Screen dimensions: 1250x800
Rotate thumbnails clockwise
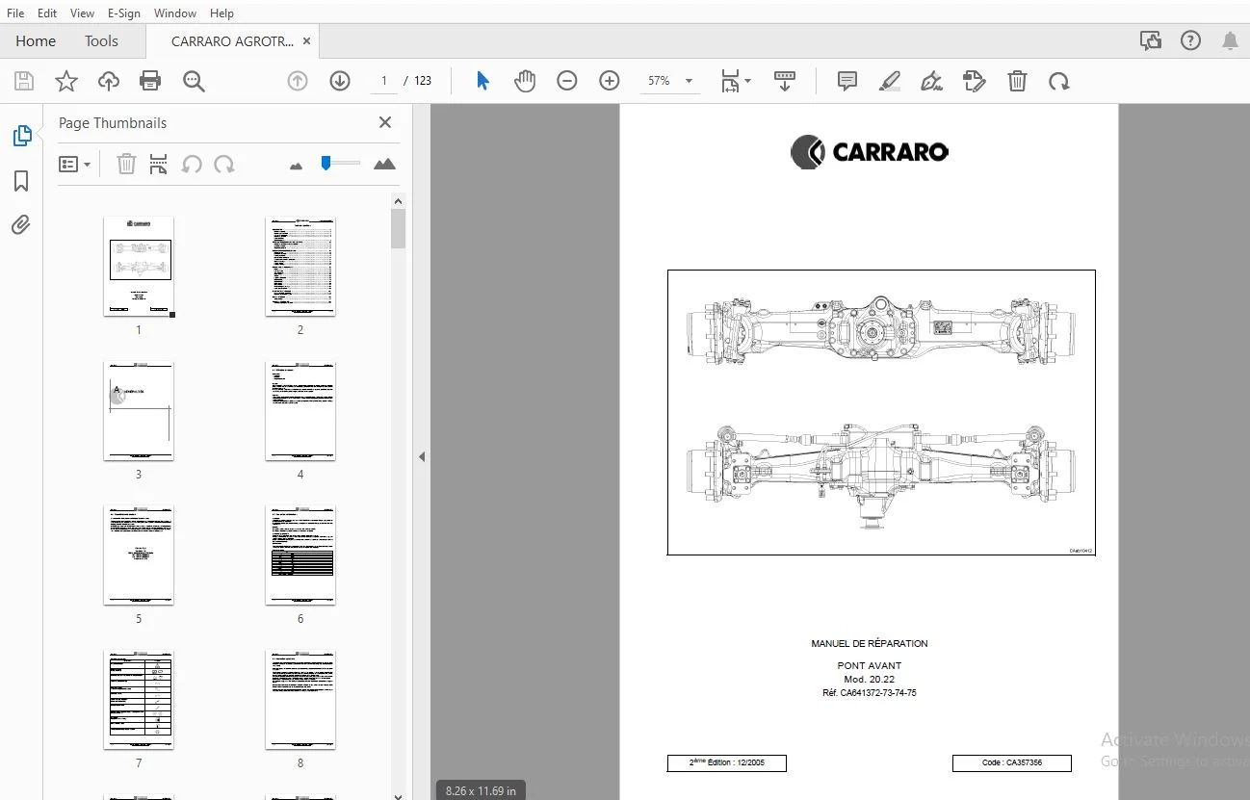(224, 165)
